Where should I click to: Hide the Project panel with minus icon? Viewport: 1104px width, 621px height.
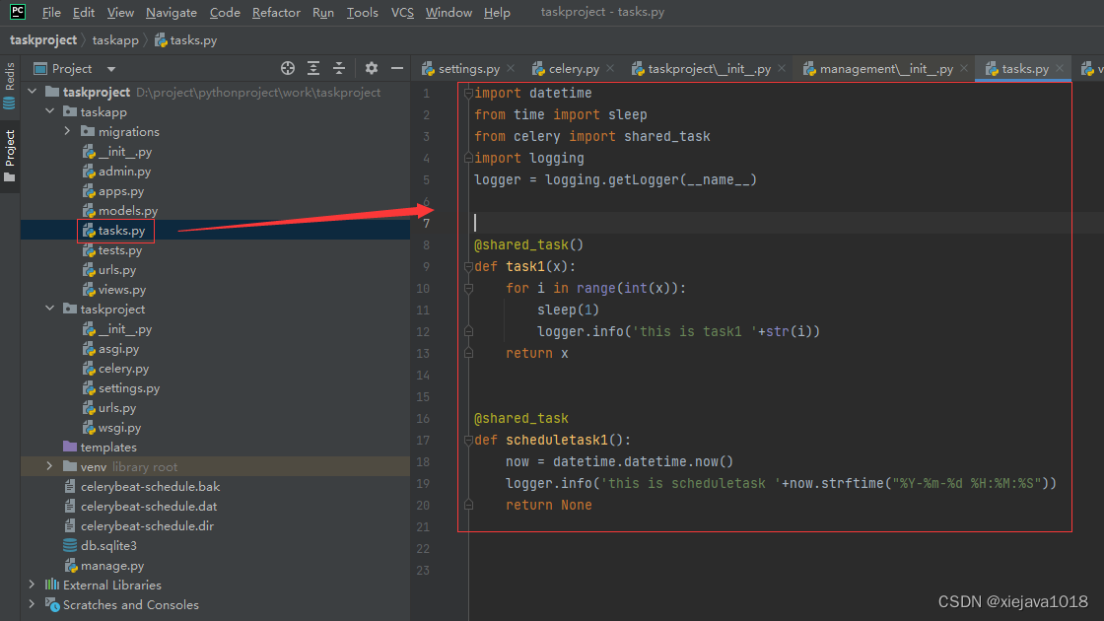tap(397, 68)
